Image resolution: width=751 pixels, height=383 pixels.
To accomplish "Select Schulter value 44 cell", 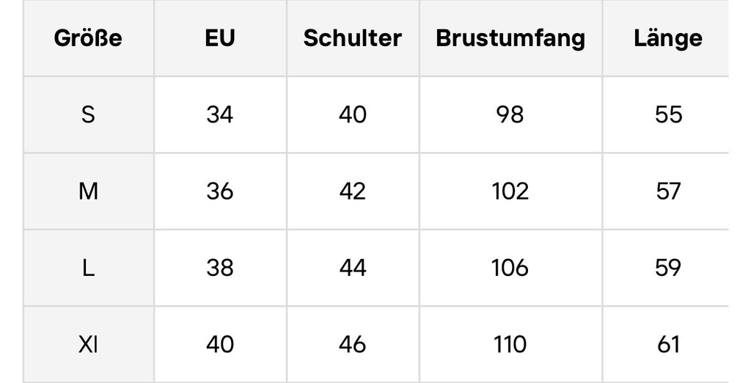I will pyautogui.click(x=352, y=268).
